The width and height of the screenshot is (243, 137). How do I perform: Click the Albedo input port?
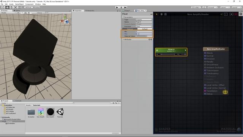tap(205, 53)
